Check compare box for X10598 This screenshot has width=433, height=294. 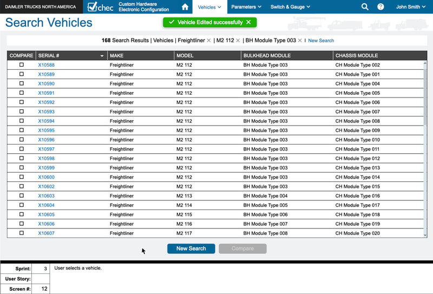[x=22, y=158]
